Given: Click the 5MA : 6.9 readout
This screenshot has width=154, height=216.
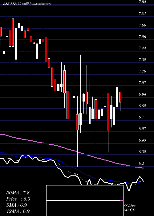Looking at the screenshot, I should (16, 205).
